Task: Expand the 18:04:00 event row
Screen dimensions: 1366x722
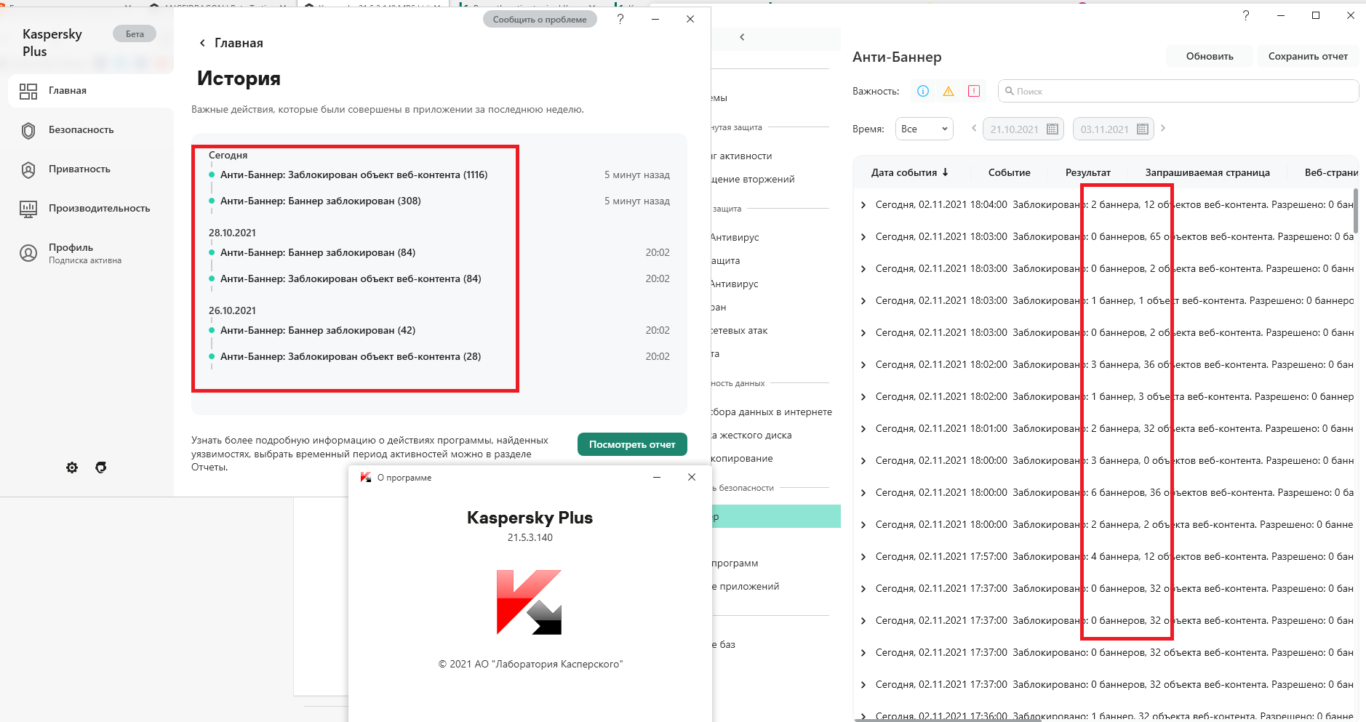Action: tap(863, 205)
